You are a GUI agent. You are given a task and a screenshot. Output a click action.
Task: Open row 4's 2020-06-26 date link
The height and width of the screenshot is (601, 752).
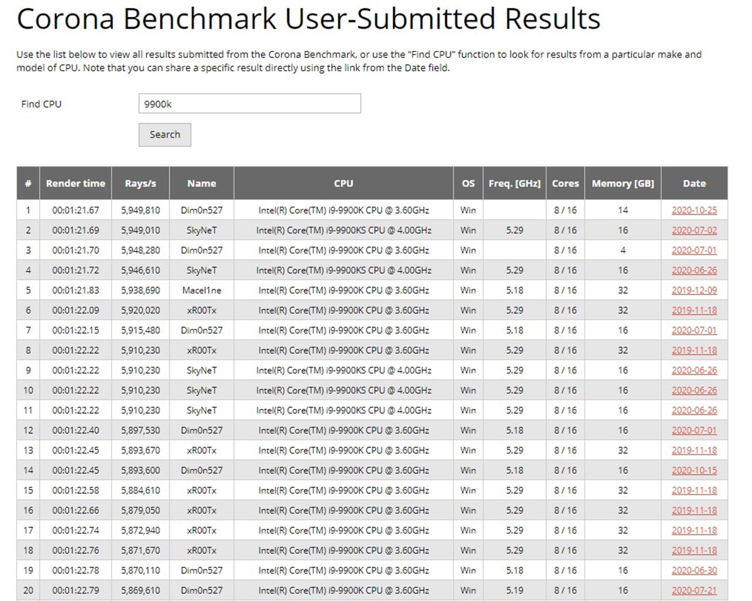[694, 270]
